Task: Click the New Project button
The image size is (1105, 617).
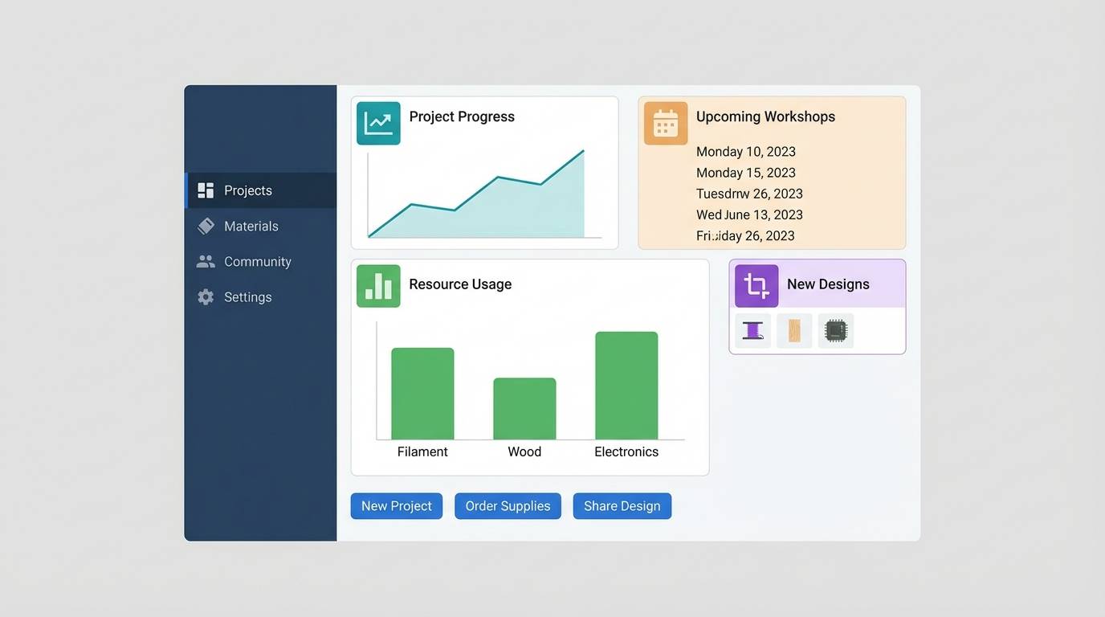Action: pyautogui.click(x=396, y=506)
